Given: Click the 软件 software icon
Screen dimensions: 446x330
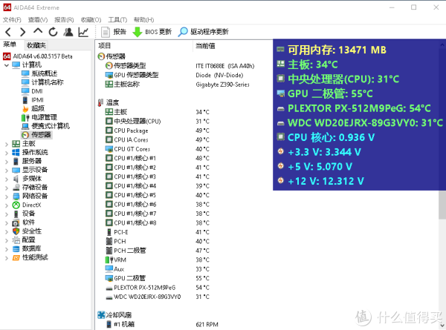Looking at the screenshot, I should coord(16,222).
